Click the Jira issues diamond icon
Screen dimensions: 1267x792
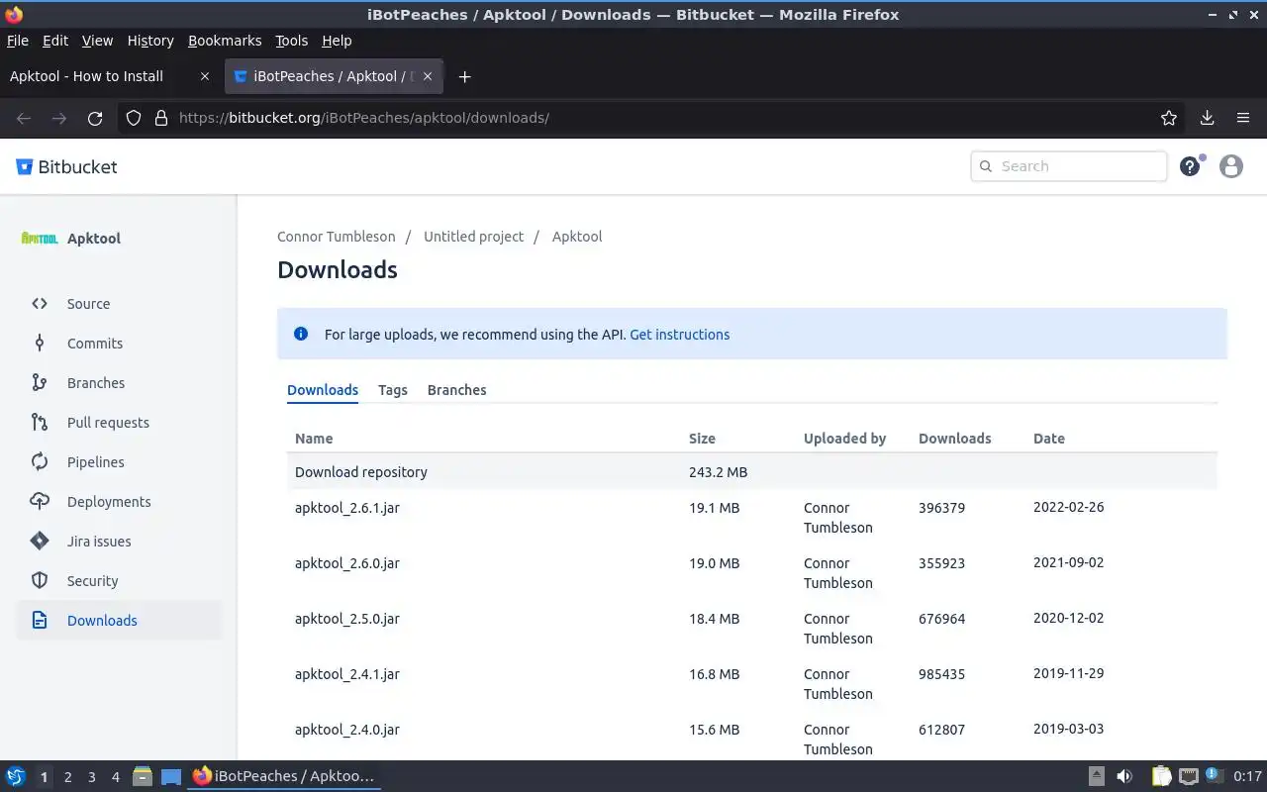40,542
